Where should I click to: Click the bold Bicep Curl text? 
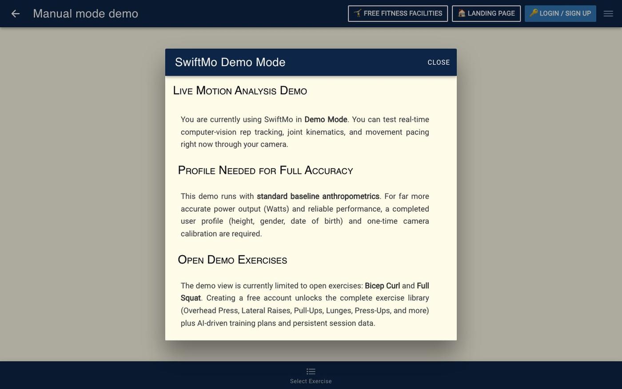click(x=382, y=286)
